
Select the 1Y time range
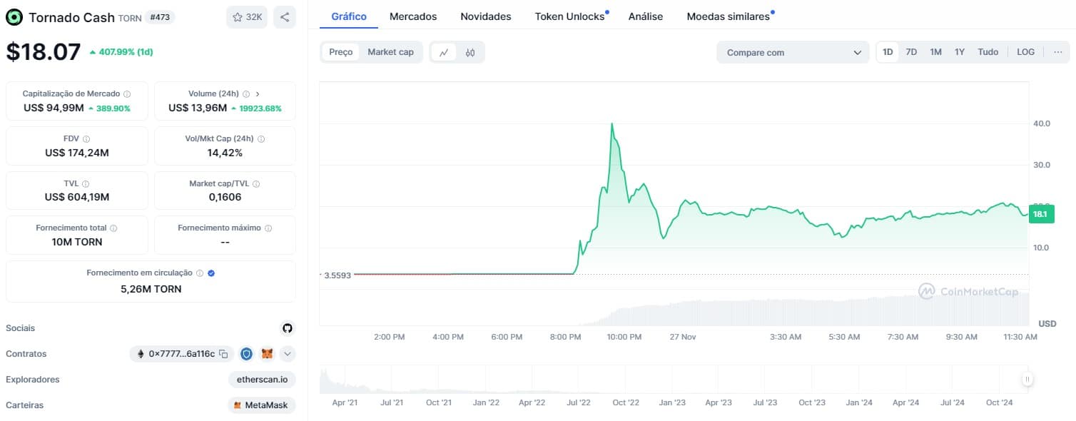pyautogui.click(x=960, y=52)
